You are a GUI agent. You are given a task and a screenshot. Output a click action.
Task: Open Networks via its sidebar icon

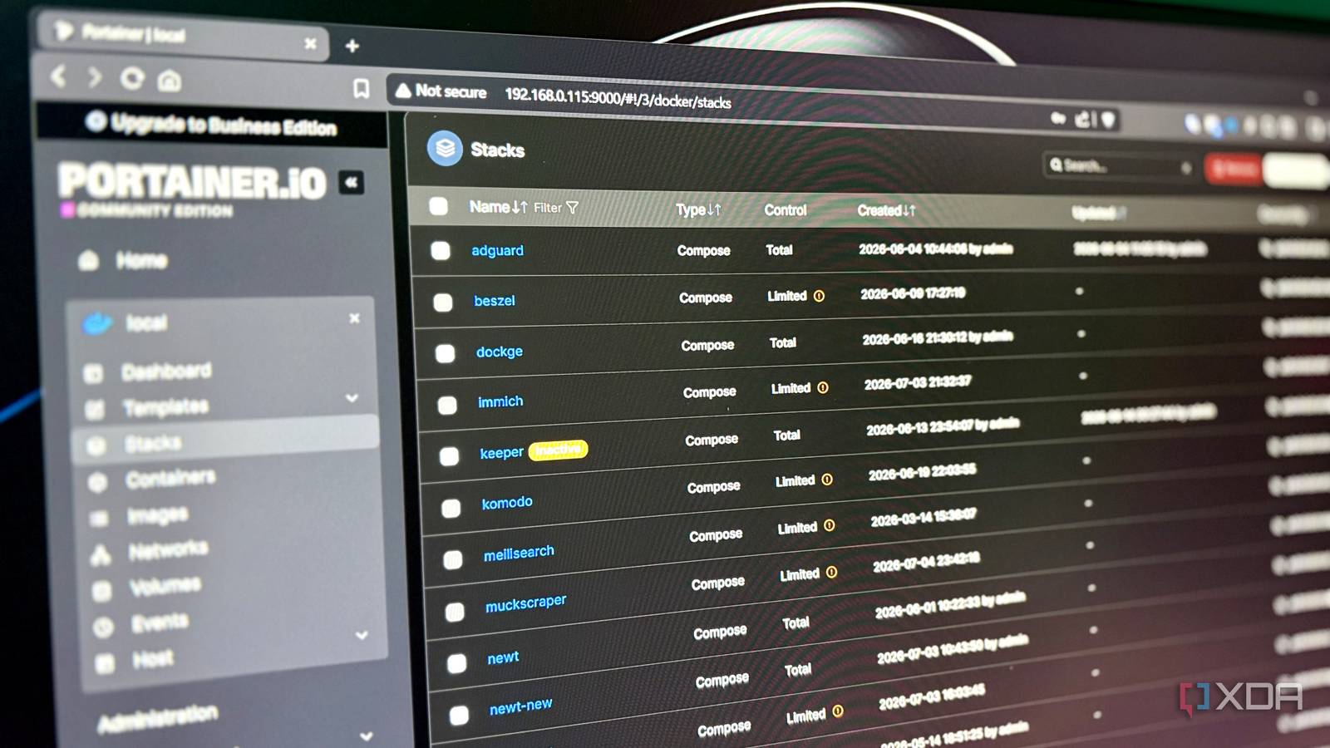point(101,554)
